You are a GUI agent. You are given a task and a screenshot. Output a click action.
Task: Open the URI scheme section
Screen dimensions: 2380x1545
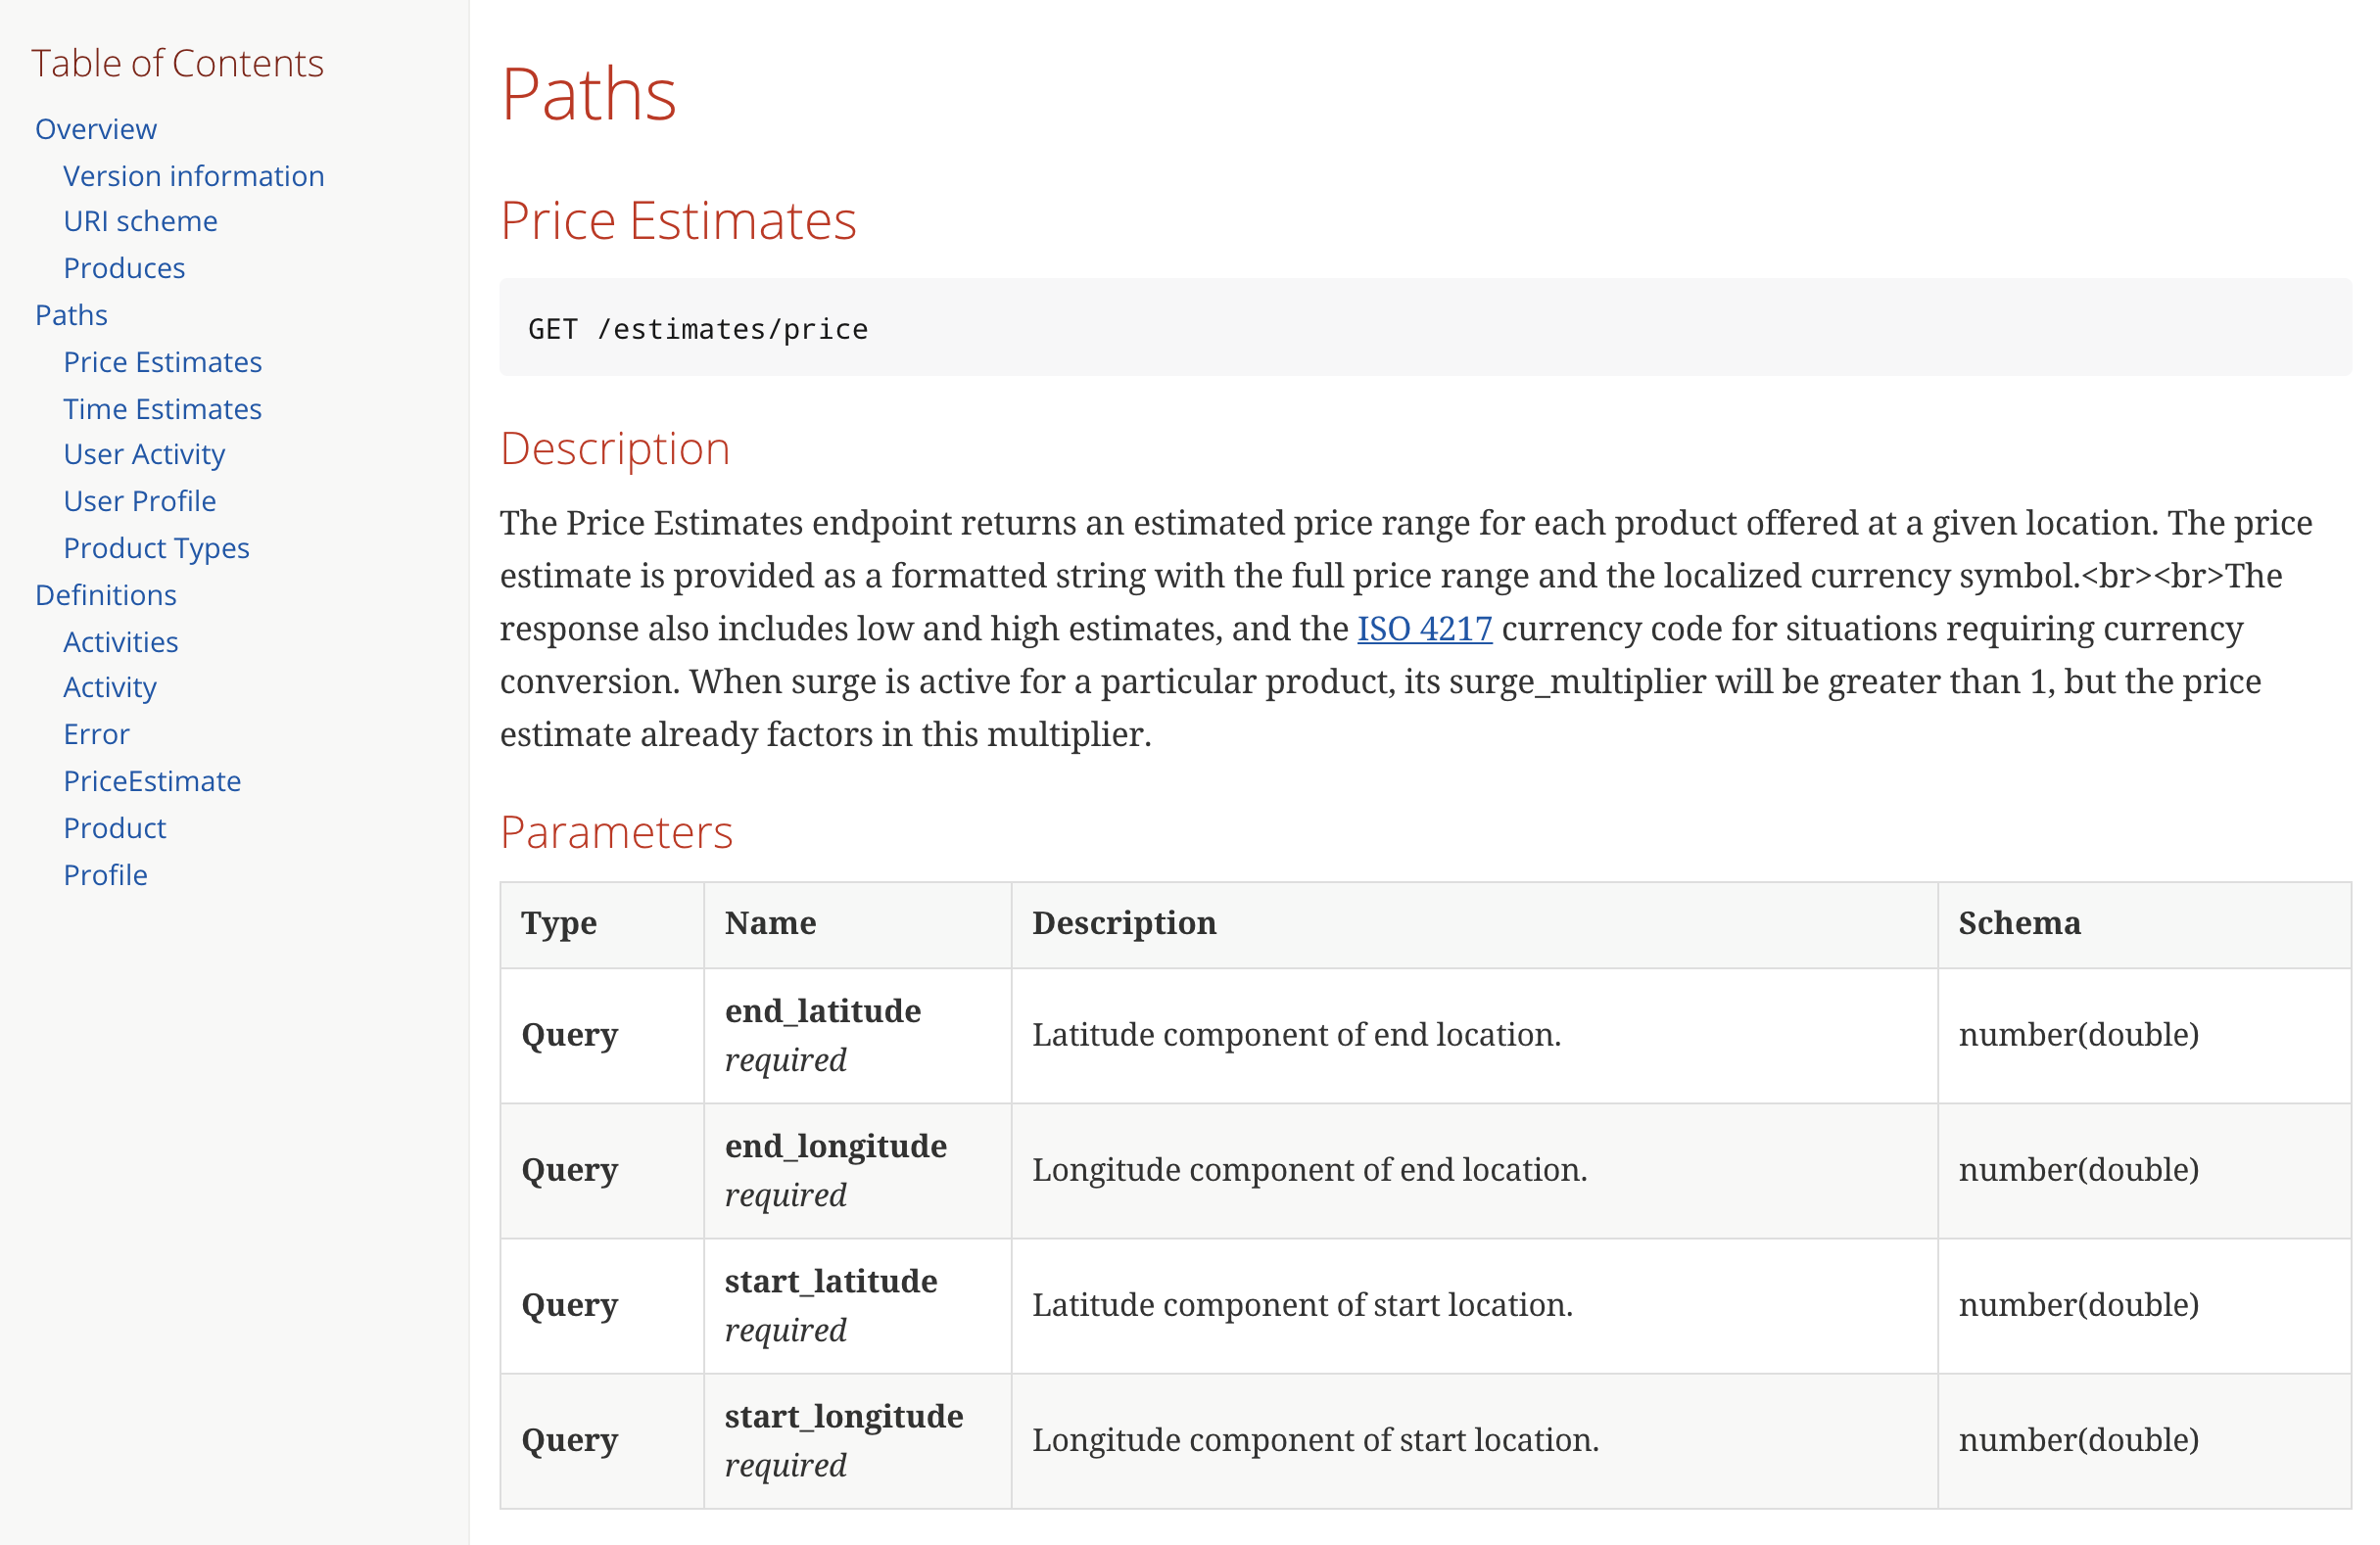coord(140,221)
